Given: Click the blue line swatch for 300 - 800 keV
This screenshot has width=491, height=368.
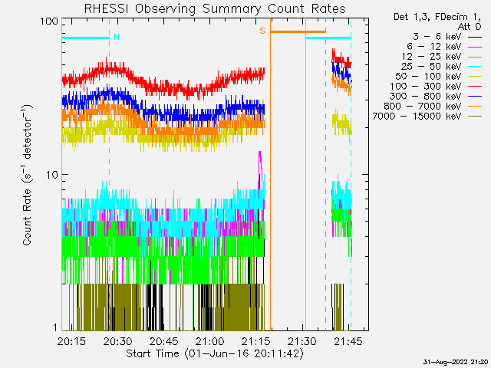Looking at the screenshot, I should click(475, 97).
